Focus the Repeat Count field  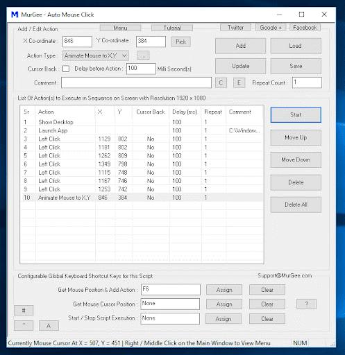tap(307, 83)
